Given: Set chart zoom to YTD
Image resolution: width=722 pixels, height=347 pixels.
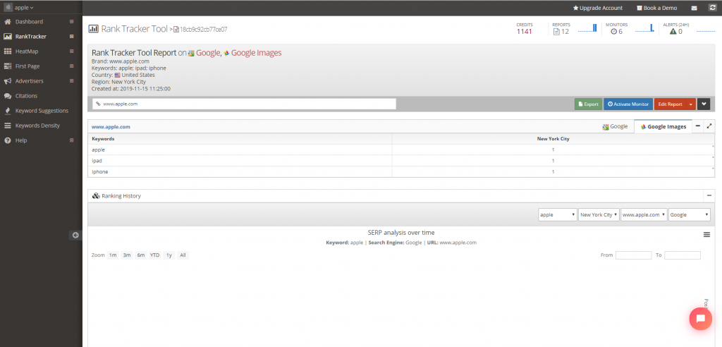Looking at the screenshot, I should tap(155, 255).
